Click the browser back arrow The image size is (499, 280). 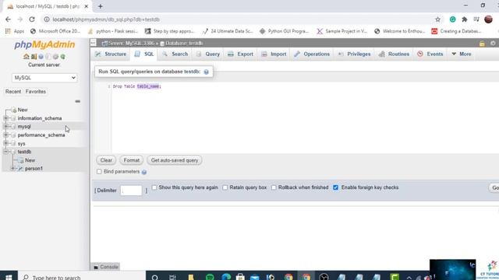(8, 19)
